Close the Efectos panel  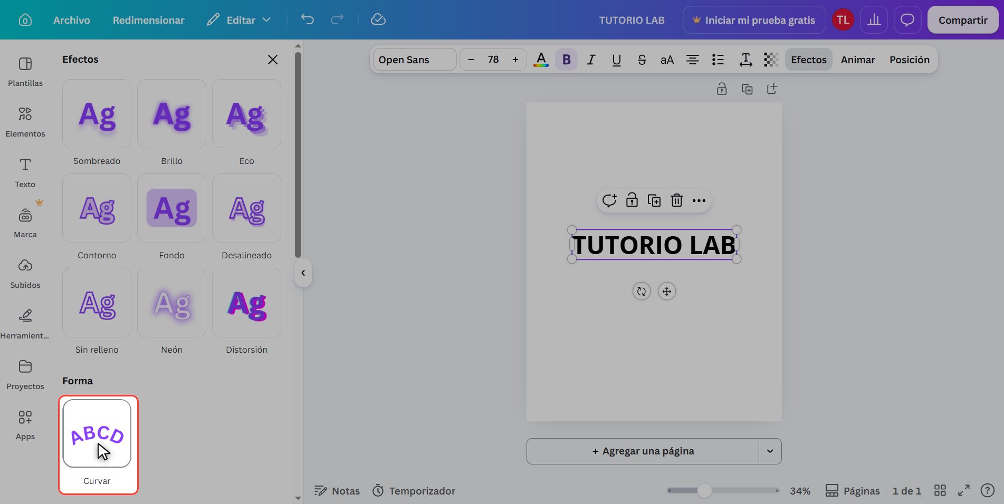(x=272, y=60)
